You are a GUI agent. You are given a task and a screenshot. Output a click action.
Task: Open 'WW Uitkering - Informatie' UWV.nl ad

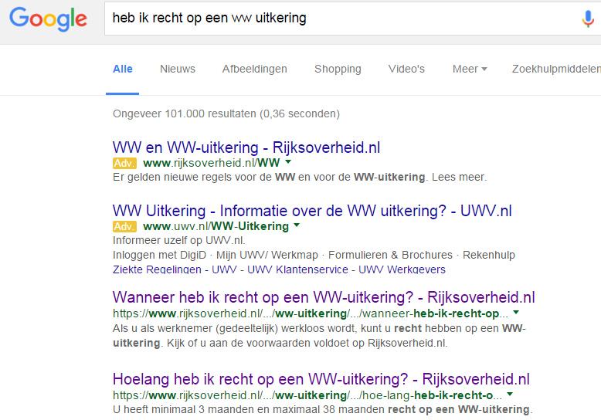point(312,211)
